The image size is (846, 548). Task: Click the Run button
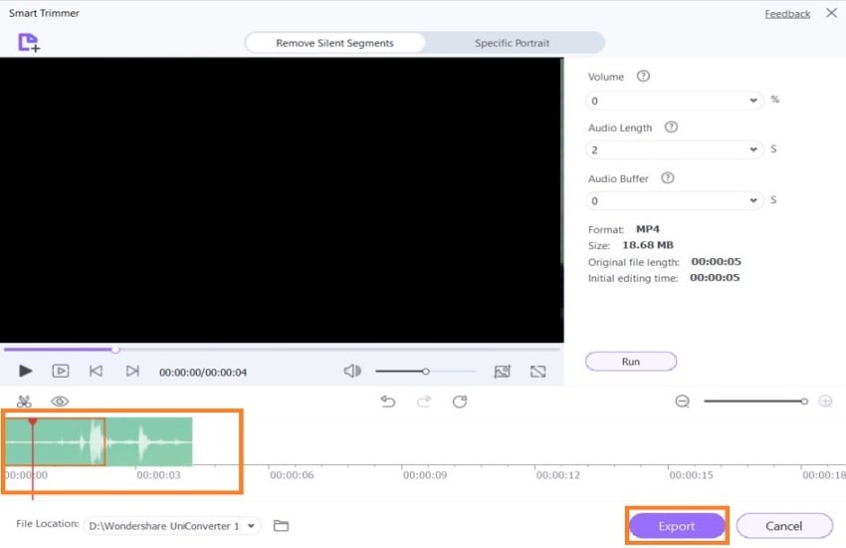(x=631, y=362)
